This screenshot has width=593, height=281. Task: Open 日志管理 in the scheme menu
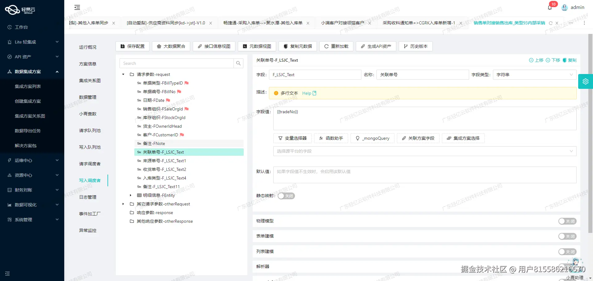87,197
